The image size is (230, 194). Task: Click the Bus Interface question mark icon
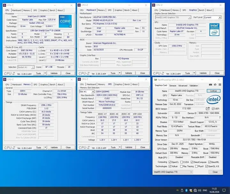coord(220,117)
